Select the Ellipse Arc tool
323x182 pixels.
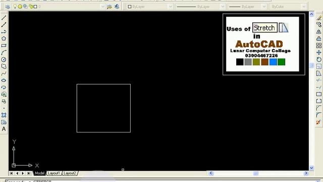click(4, 87)
